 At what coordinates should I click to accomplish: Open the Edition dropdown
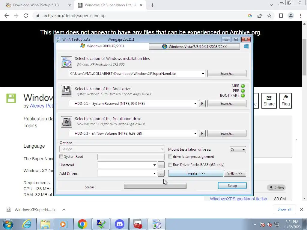click(x=112, y=149)
